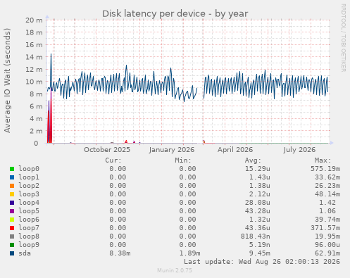Click the loop0 green color swatch
Screen dimensions: 350x278
pyautogui.click(x=12, y=169)
